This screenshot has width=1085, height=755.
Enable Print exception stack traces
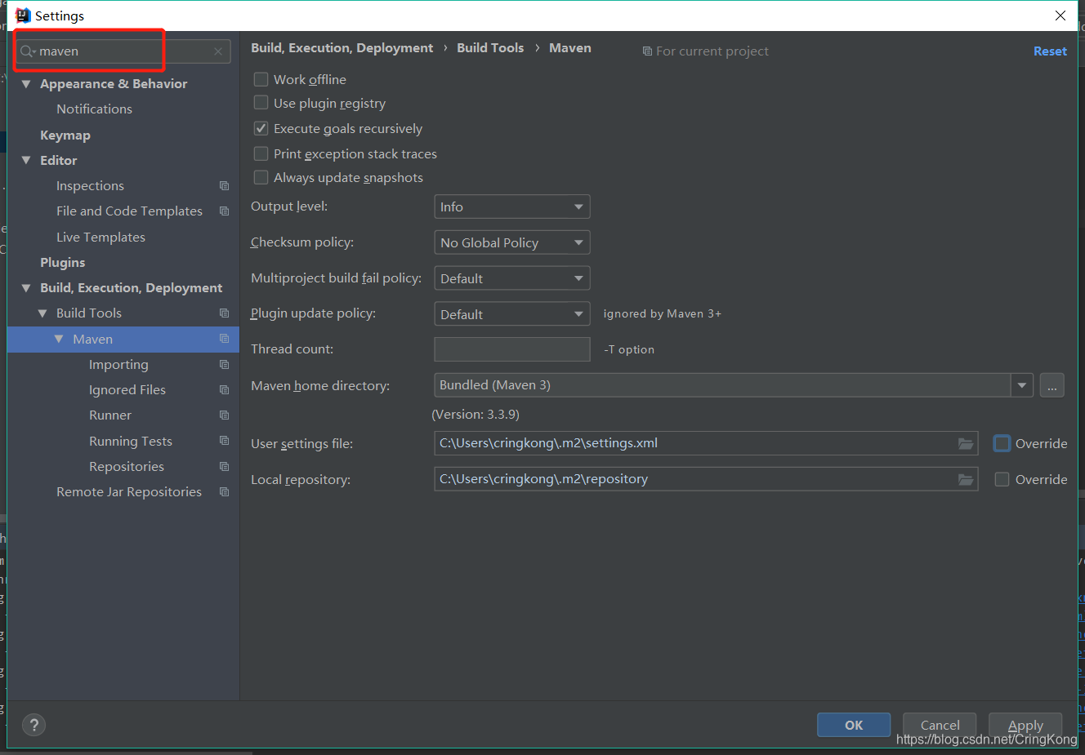[261, 153]
